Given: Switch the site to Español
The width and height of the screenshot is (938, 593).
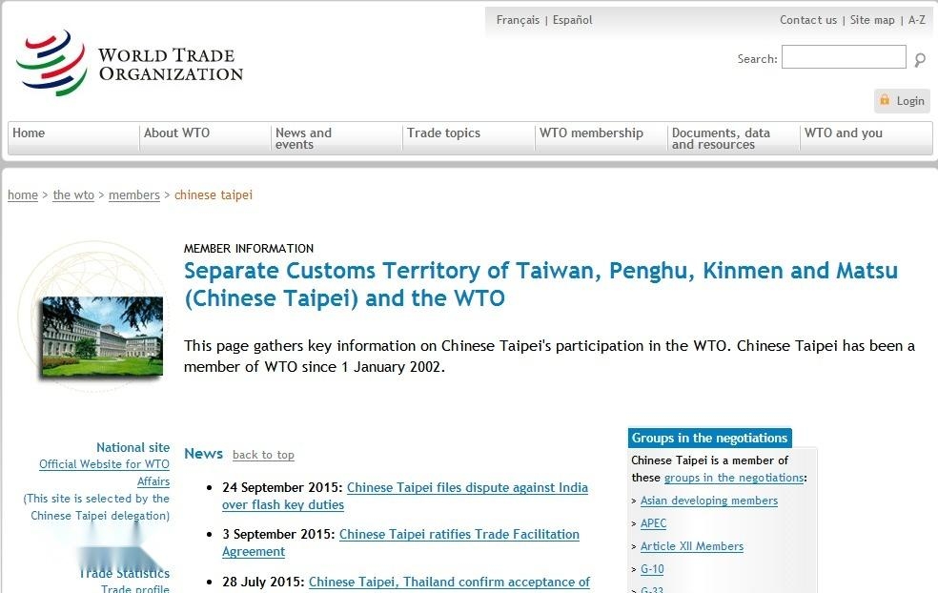Looking at the screenshot, I should (573, 20).
